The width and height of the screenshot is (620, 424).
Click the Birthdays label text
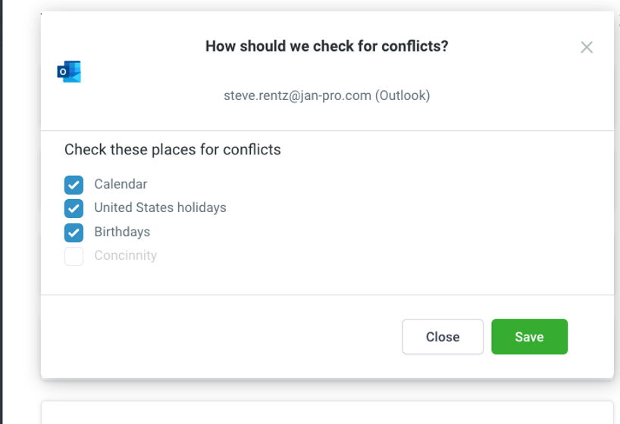point(122,232)
